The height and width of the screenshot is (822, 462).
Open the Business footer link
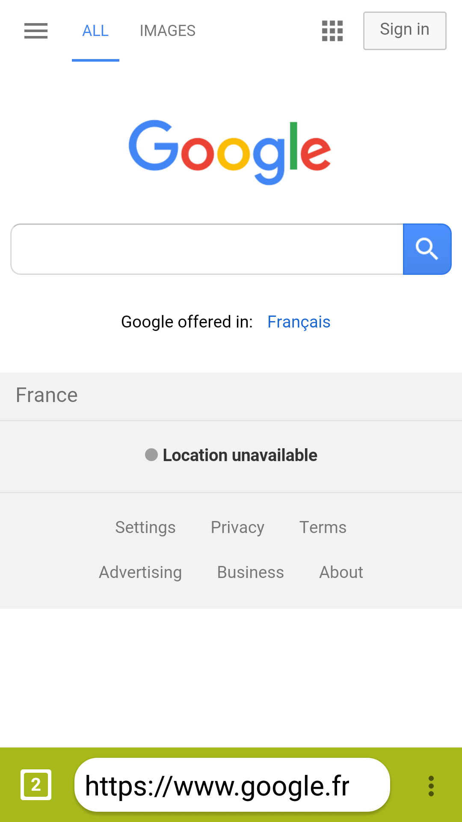pos(251,572)
